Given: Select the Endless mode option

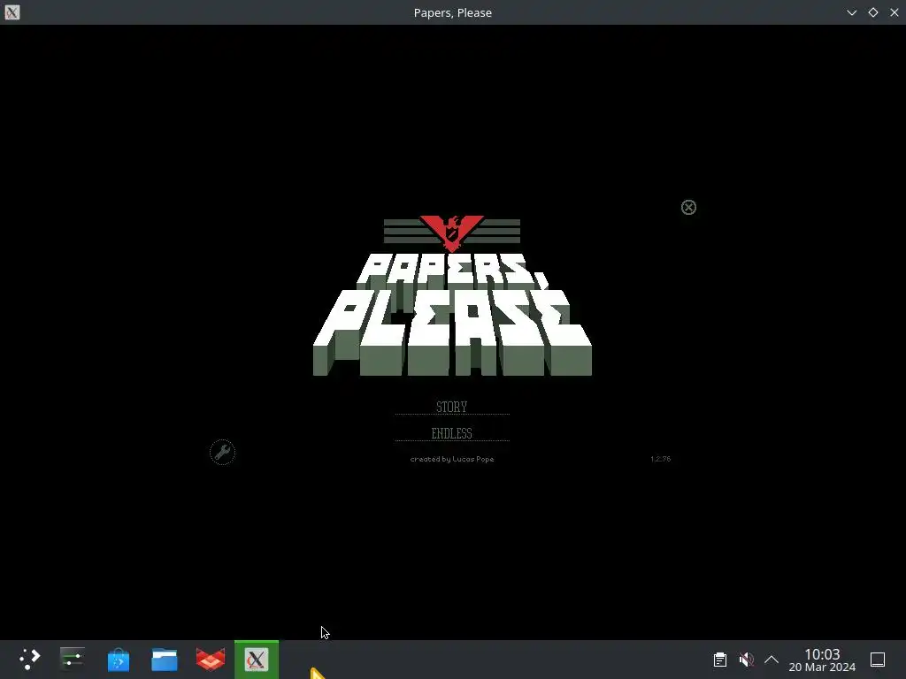Looking at the screenshot, I should 452,433.
